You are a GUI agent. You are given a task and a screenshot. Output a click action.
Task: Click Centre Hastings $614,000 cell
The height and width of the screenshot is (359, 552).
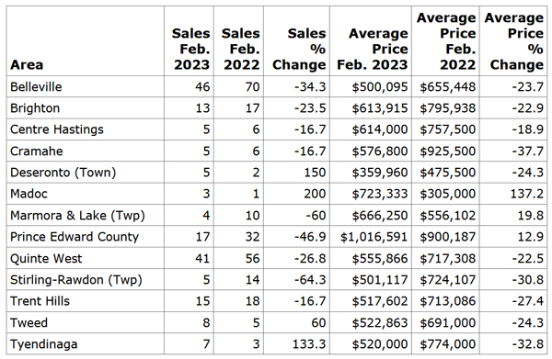tap(380, 129)
